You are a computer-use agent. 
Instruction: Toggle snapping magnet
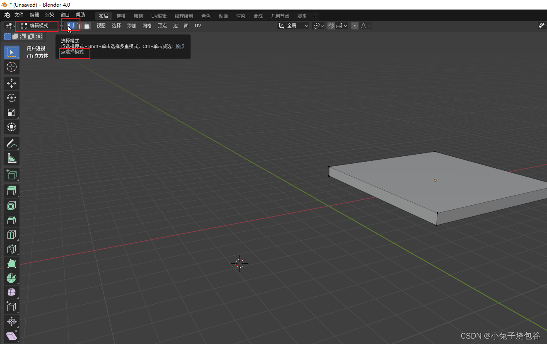click(x=331, y=26)
